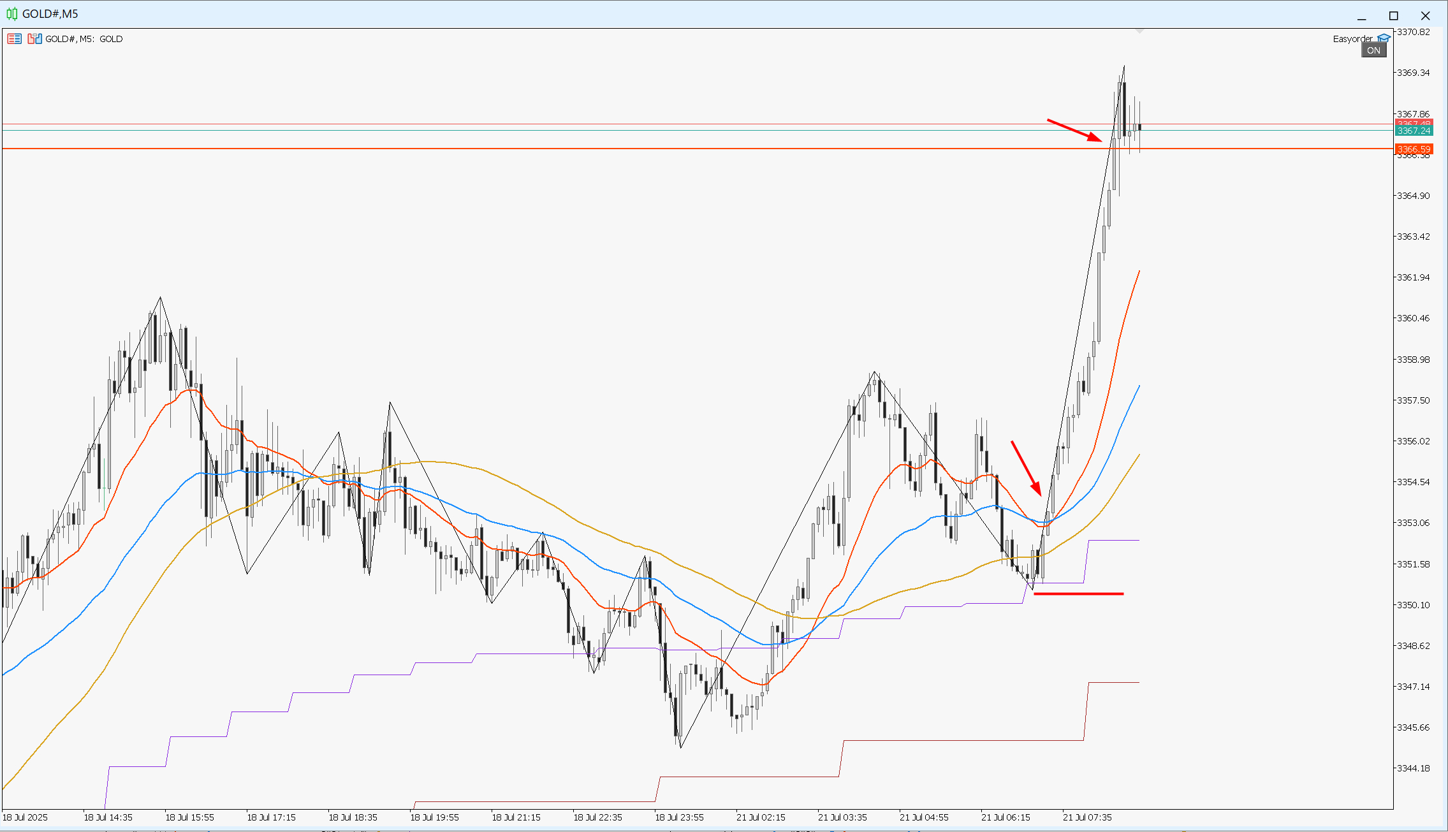The width and height of the screenshot is (1448, 832).
Task: Click the orange 3366.59 price level label
Action: tap(1414, 149)
